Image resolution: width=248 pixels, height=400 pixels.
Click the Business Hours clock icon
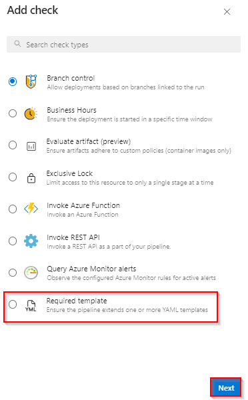(x=31, y=113)
